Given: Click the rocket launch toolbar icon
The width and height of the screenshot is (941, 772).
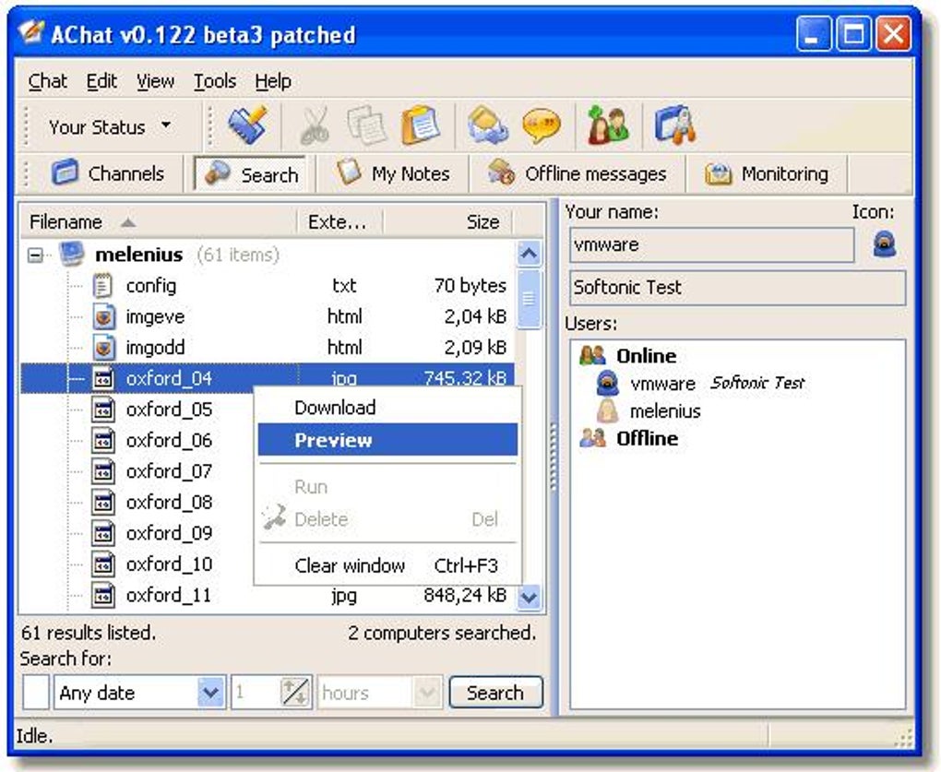Looking at the screenshot, I should (x=675, y=125).
